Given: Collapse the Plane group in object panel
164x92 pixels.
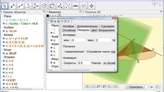Looking at the screenshot, I should coord(2,16).
